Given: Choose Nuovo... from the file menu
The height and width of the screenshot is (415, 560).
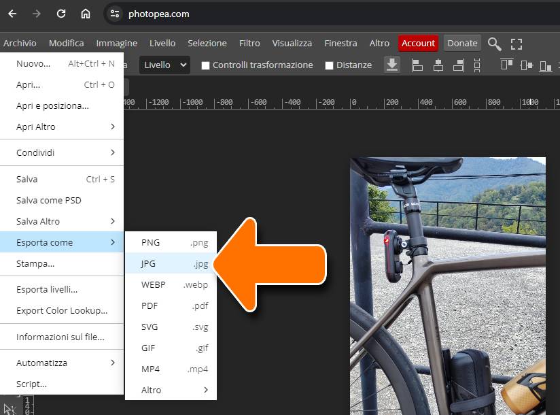Looking at the screenshot, I should [62, 64].
